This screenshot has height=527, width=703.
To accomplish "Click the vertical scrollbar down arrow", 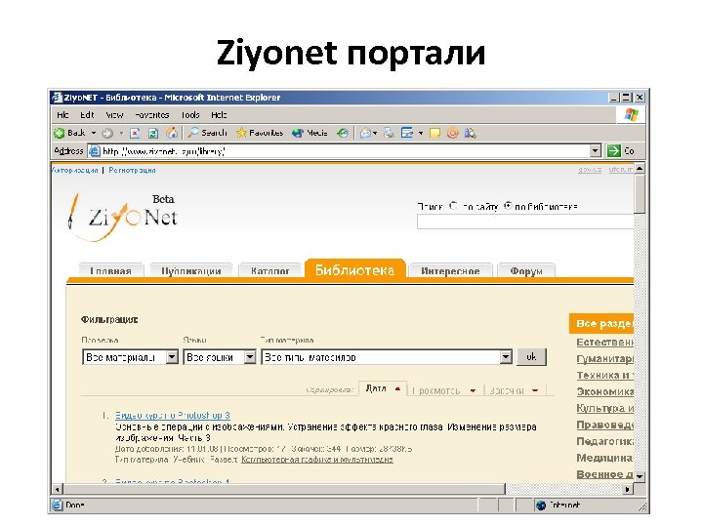I will coord(640,476).
